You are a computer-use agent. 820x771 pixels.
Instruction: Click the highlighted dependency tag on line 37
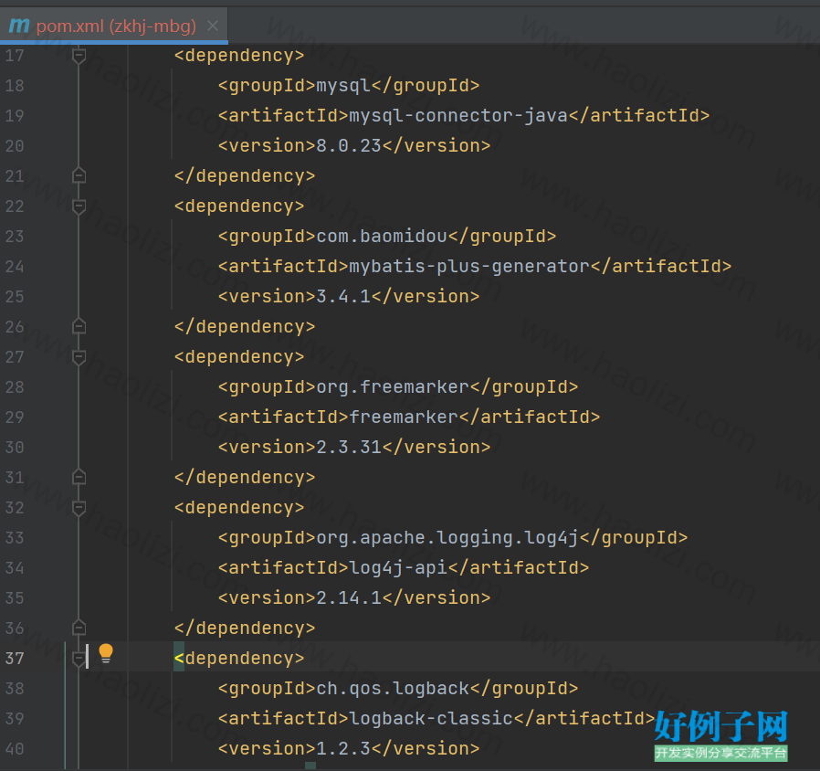(x=239, y=658)
